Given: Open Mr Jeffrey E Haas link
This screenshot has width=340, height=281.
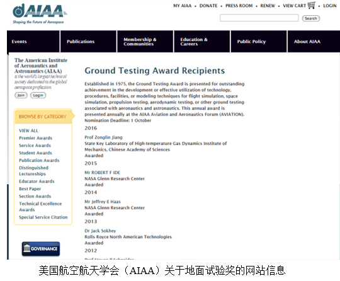Looking at the screenshot, I should click(103, 202).
